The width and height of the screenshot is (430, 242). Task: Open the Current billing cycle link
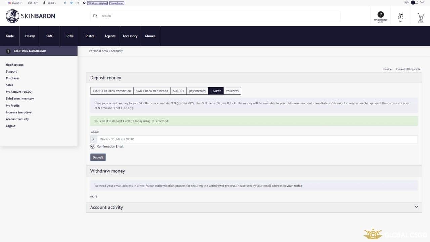408,69
